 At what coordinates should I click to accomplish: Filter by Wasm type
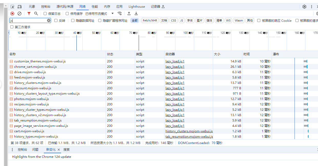pyautogui.click(x=239, y=20)
